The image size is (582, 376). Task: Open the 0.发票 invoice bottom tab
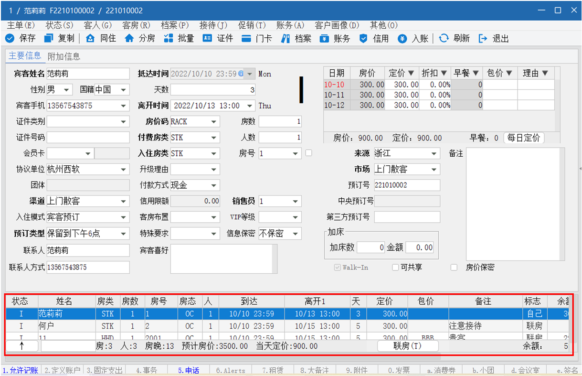tap(399, 370)
